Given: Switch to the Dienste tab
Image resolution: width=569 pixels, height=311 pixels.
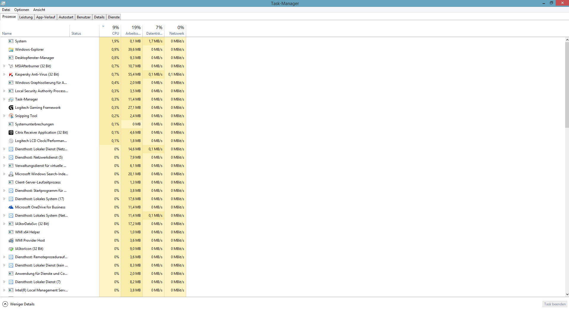Looking at the screenshot, I should [x=114, y=17].
